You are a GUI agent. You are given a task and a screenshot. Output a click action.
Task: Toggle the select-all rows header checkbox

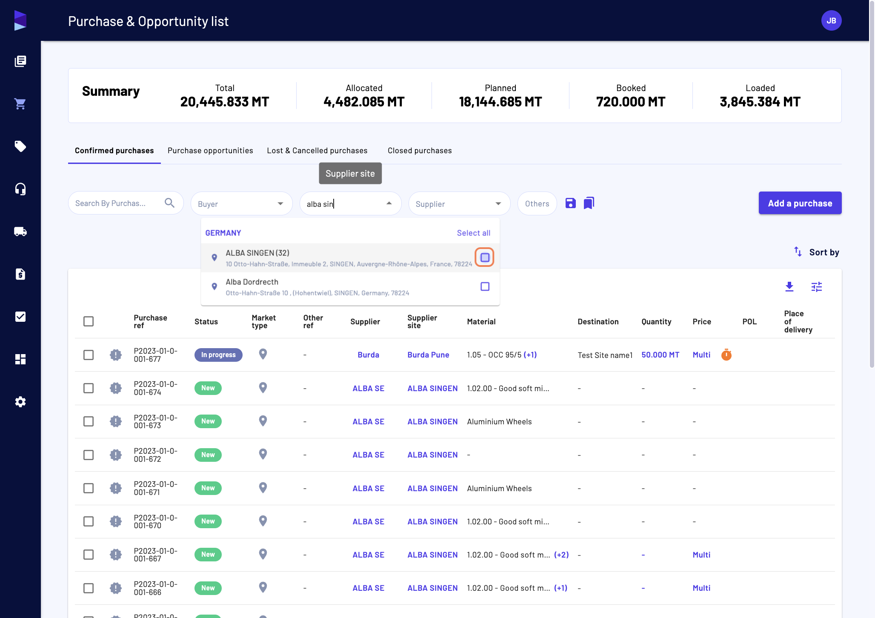click(x=88, y=321)
